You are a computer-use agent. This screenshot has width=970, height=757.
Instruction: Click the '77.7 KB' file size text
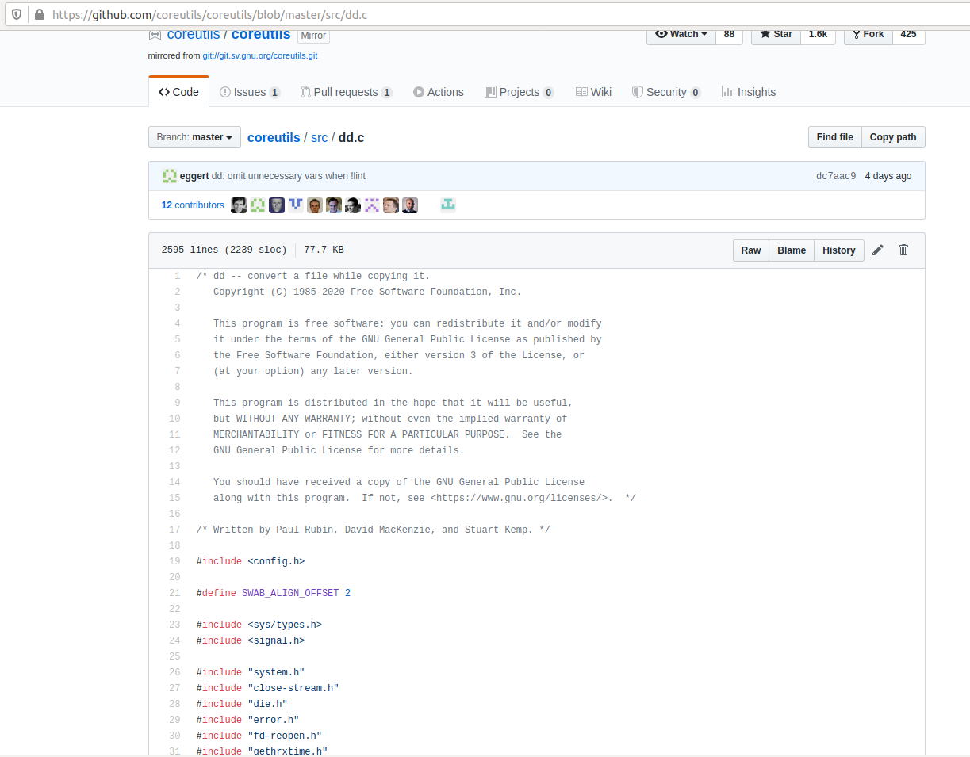pyautogui.click(x=324, y=250)
